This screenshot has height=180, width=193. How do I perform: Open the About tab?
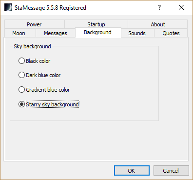coord(158,24)
